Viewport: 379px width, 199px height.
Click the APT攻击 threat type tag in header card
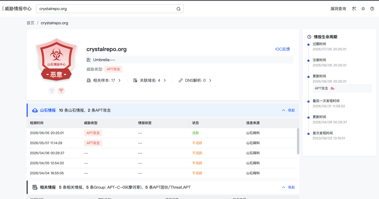[113, 69]
